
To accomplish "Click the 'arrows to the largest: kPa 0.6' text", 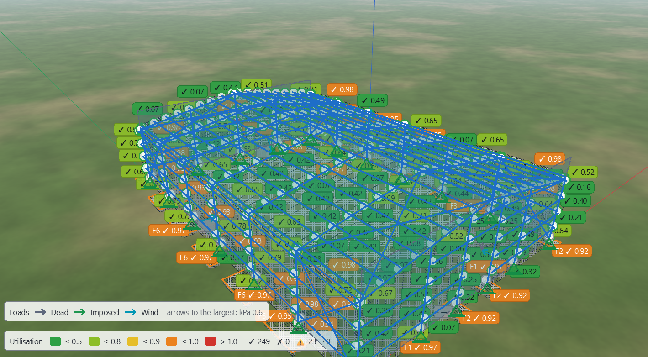I will tap(215, 312).
